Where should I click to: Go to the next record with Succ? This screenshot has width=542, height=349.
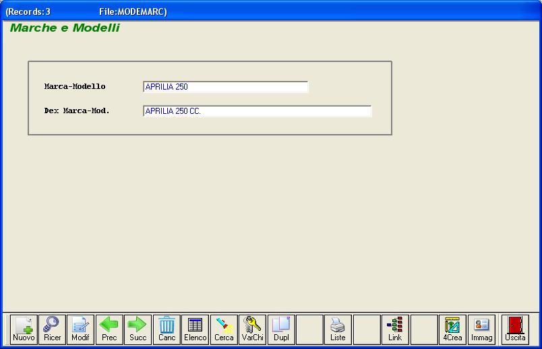[138, 329]
